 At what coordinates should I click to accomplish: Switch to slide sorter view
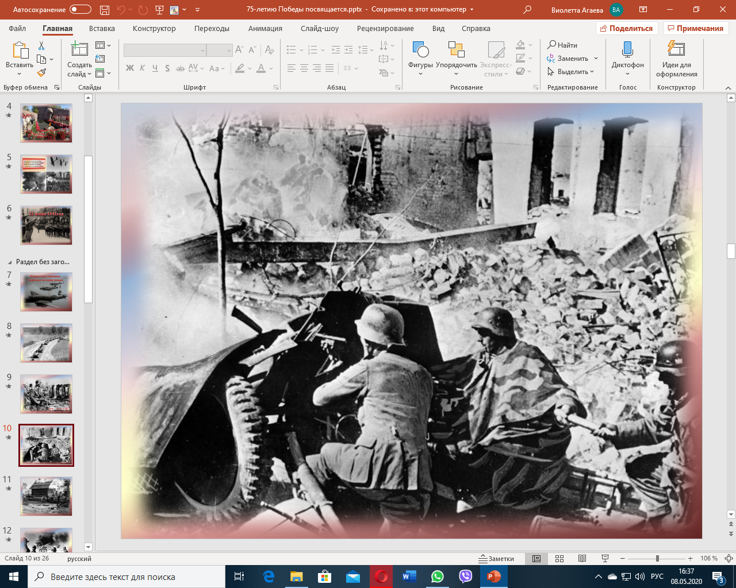(559, 559)
